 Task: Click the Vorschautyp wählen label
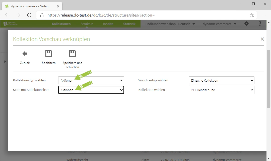(x=153, y=80)
